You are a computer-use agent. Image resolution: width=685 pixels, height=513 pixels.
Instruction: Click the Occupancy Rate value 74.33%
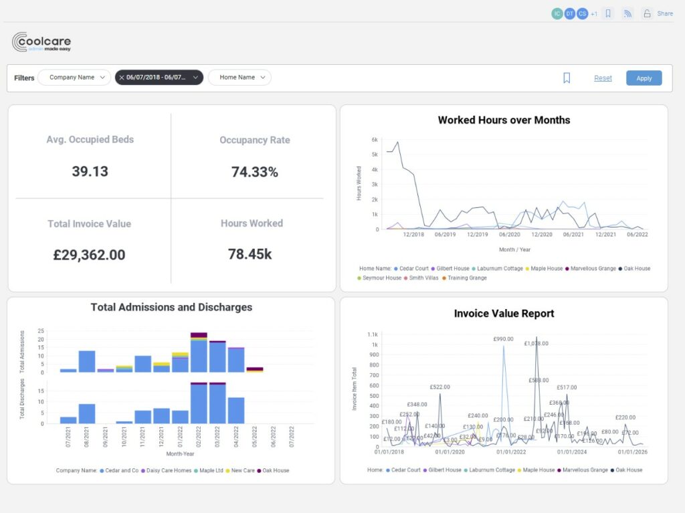255,172
